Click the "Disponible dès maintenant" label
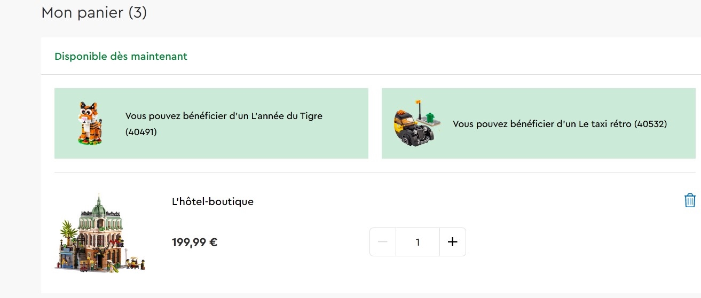The height and width of the screenshot is (298, 701). (121, 56)
